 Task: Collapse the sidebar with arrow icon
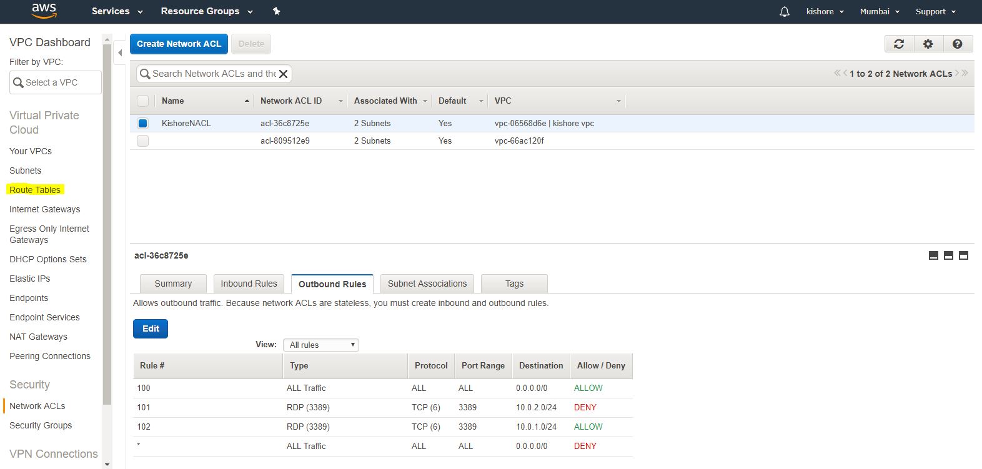[x=120, y=53]
